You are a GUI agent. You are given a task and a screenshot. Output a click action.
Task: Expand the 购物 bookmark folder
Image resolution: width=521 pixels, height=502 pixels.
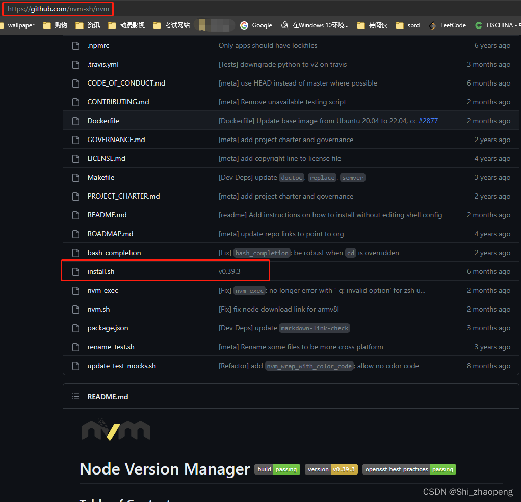pos(55,25)
